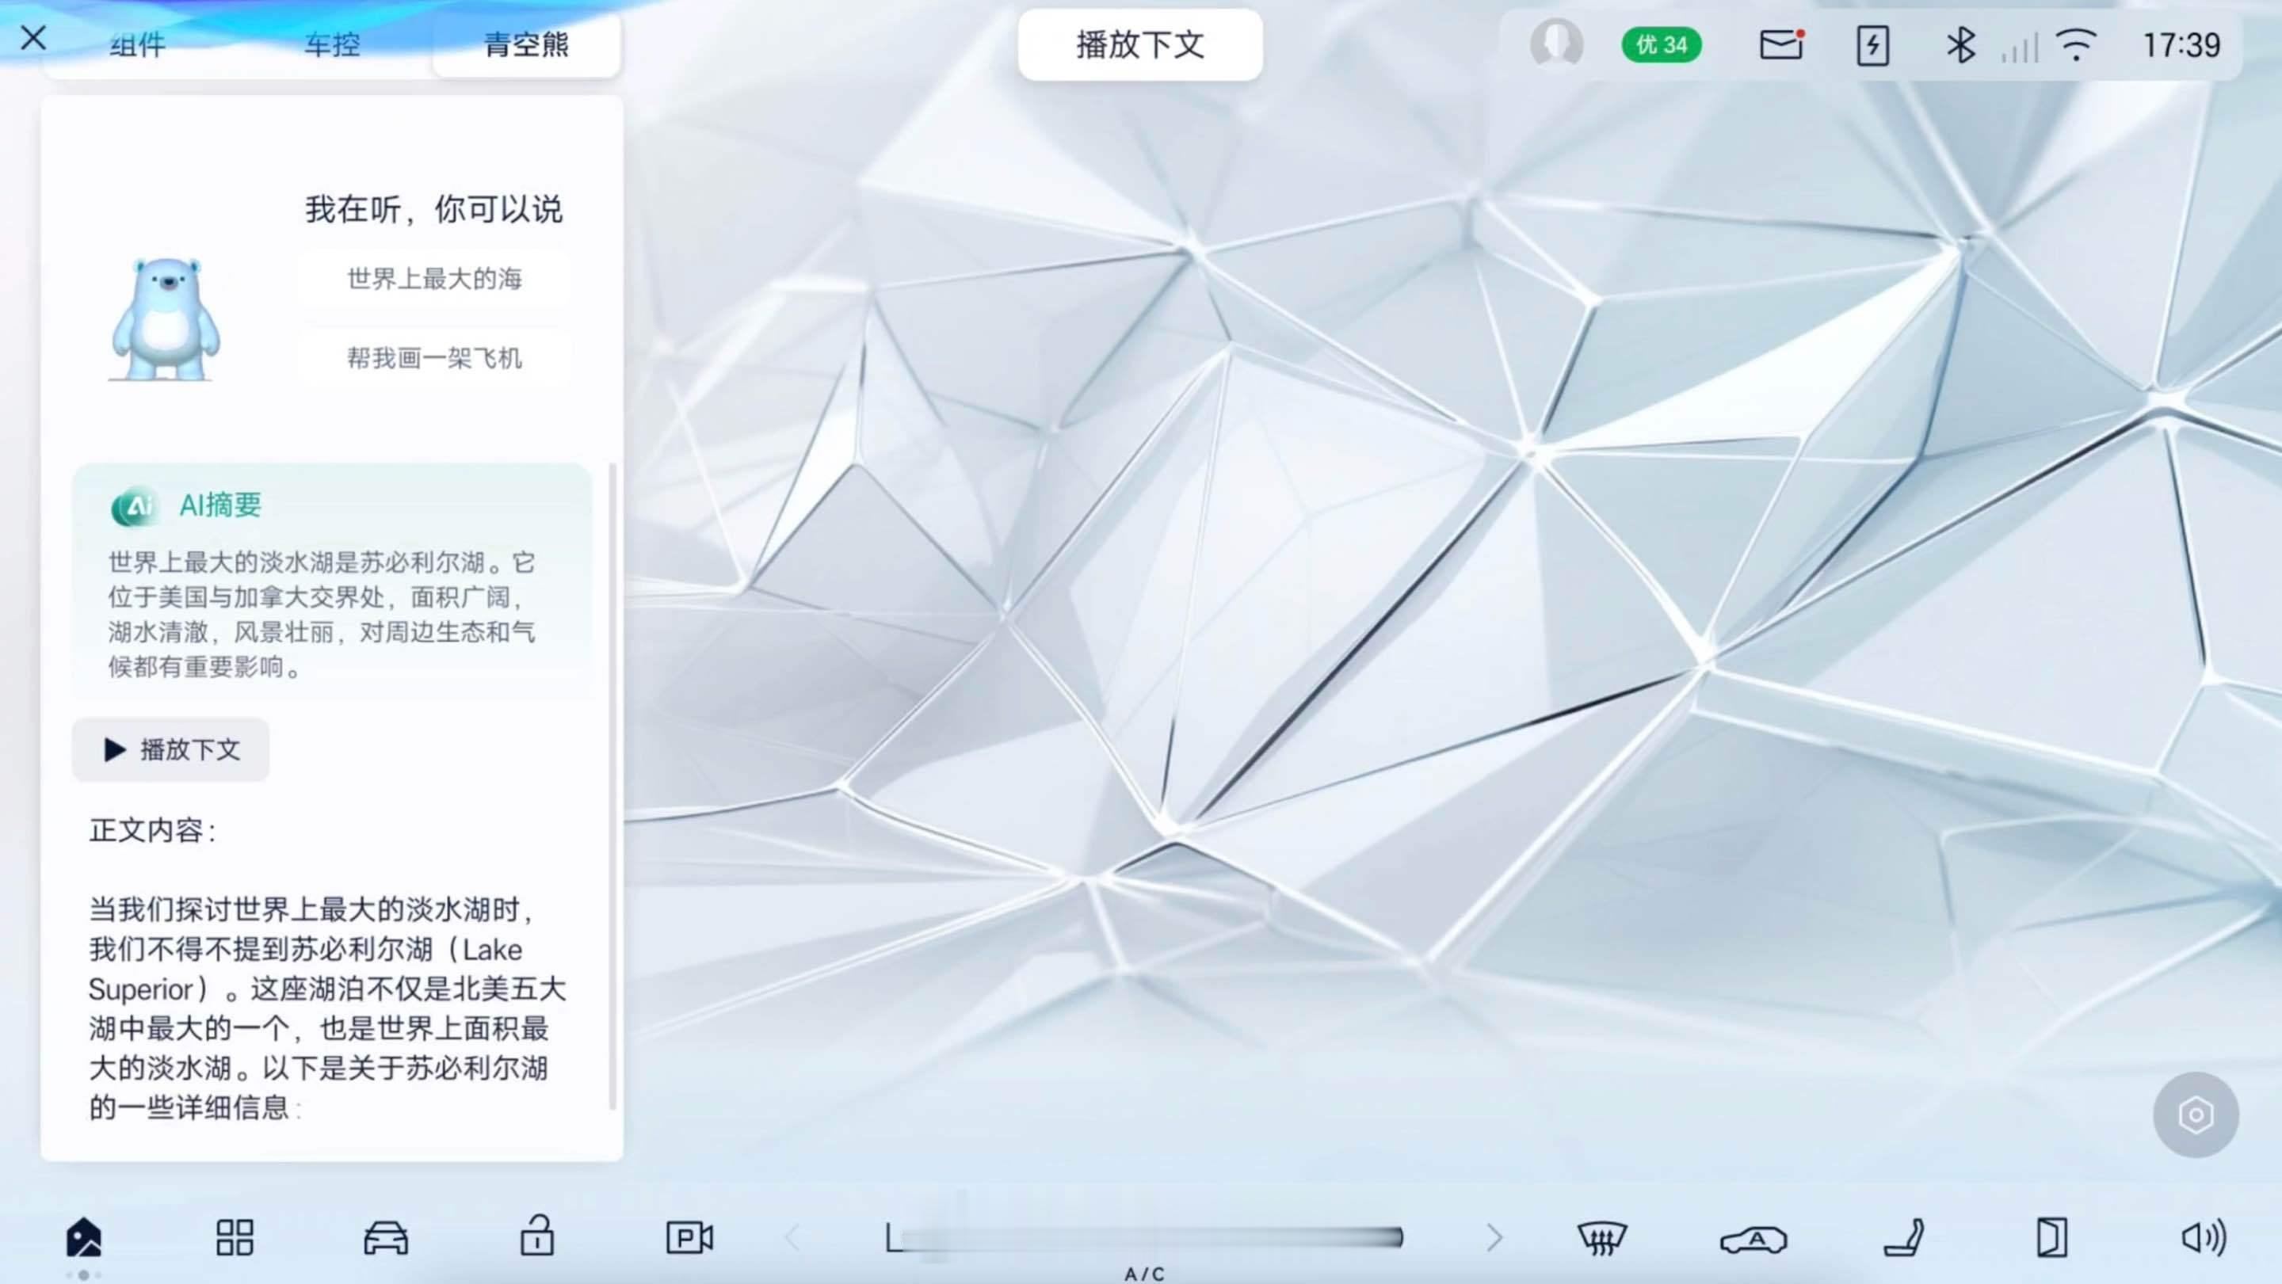The height and width of the screenshot is (1284, 2282).
Task: Open the volume speaker icon
Action: [2203, 1237]
